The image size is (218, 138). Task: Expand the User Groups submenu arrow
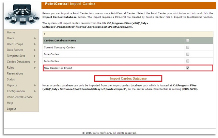[35, 44]
